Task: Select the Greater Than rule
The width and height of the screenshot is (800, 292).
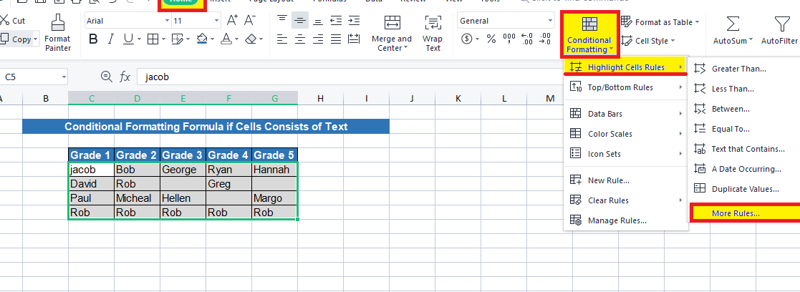Action: click(744, 69)
